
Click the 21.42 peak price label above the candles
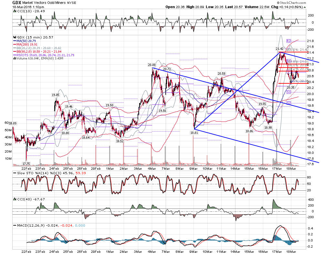click(279, 49)
